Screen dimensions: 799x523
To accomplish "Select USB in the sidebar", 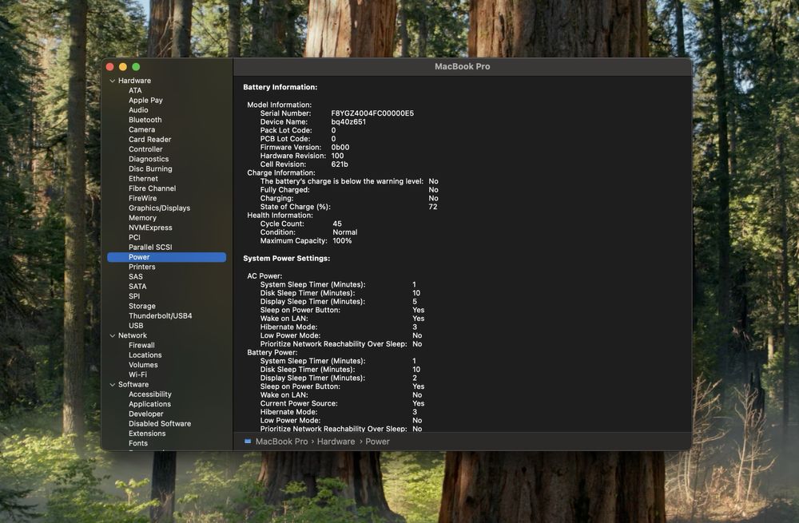I will click(136, 326).
